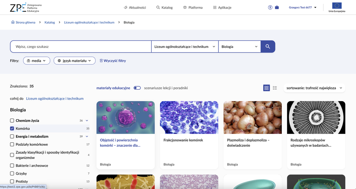The width and height of the screenshot is (356, 189).
Task: Click Wyczyść filtry to clear filters
Action: [x=113, y=60]
